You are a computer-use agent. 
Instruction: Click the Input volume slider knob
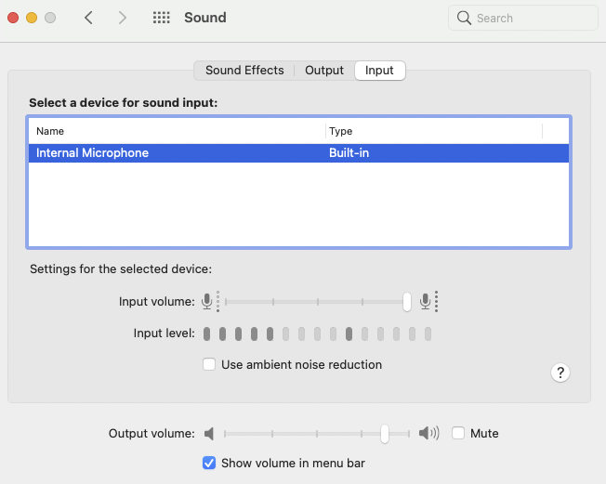[407, 301]
